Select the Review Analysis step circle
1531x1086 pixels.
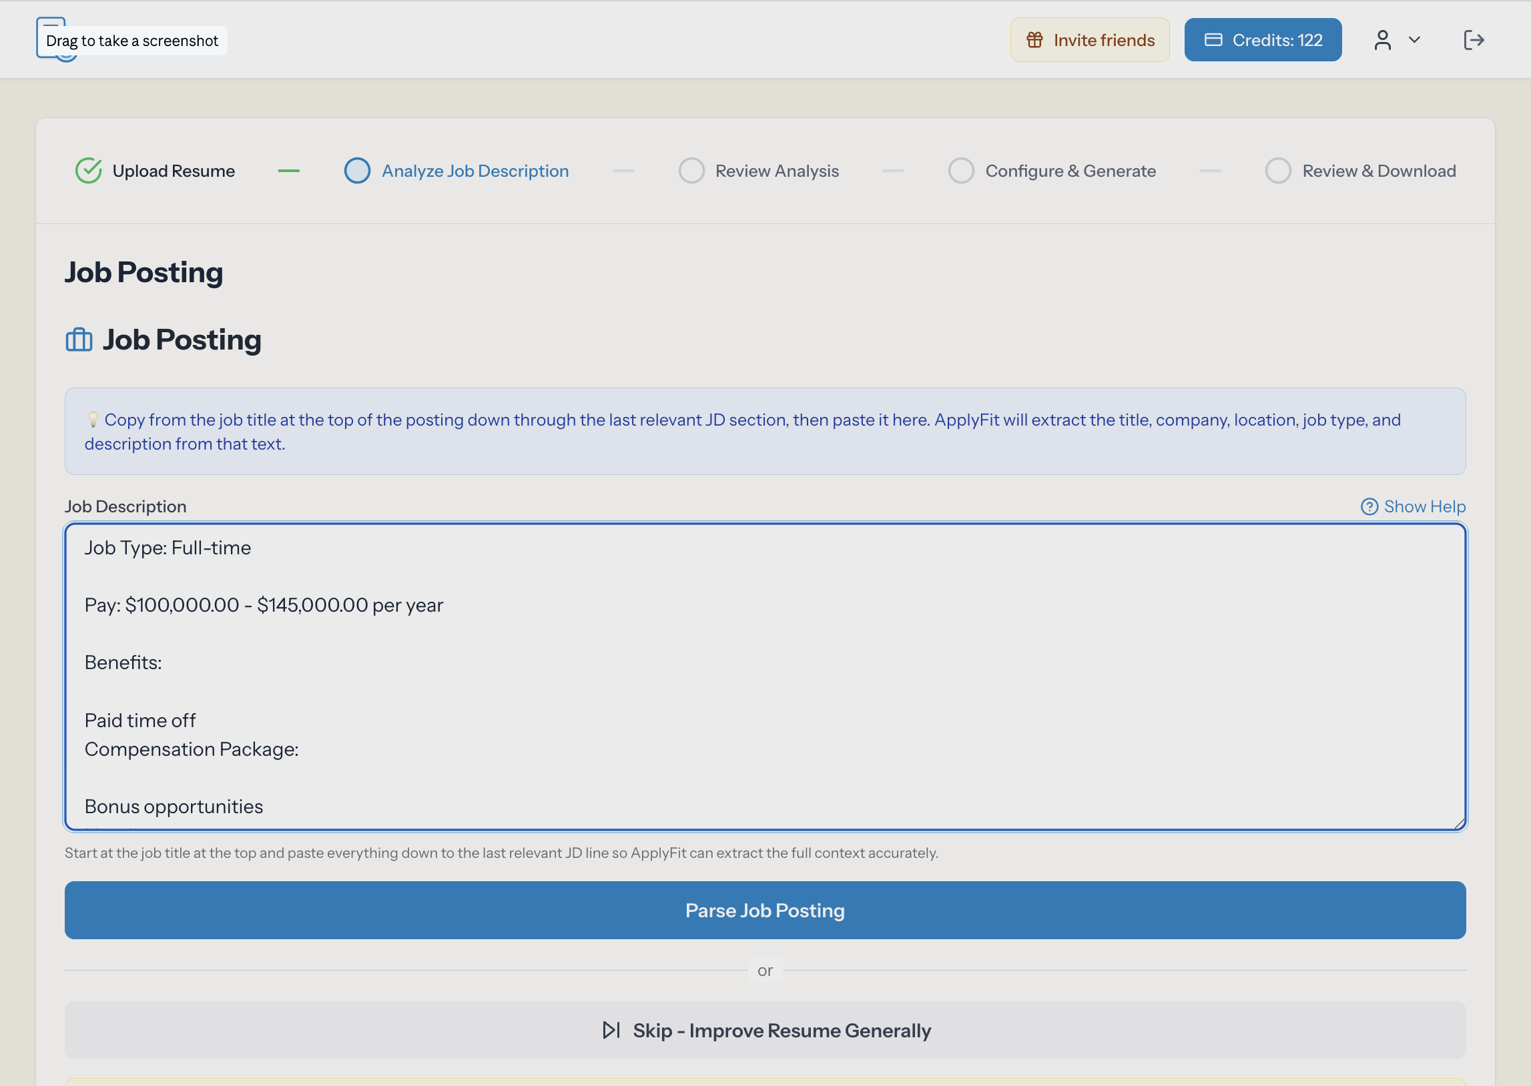691,171
